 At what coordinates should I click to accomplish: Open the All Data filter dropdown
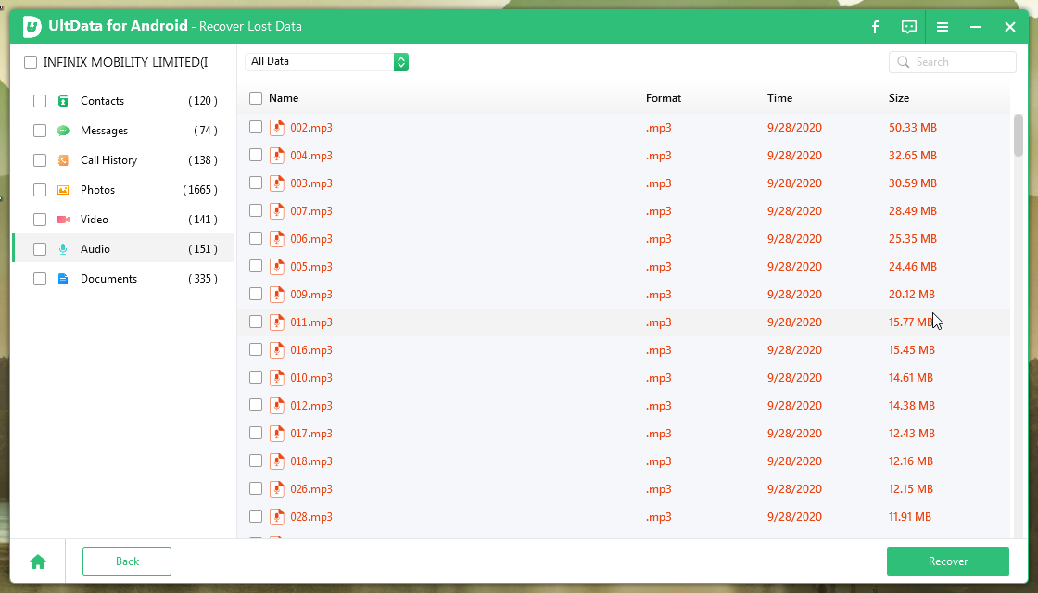click(x=326, y=61)
